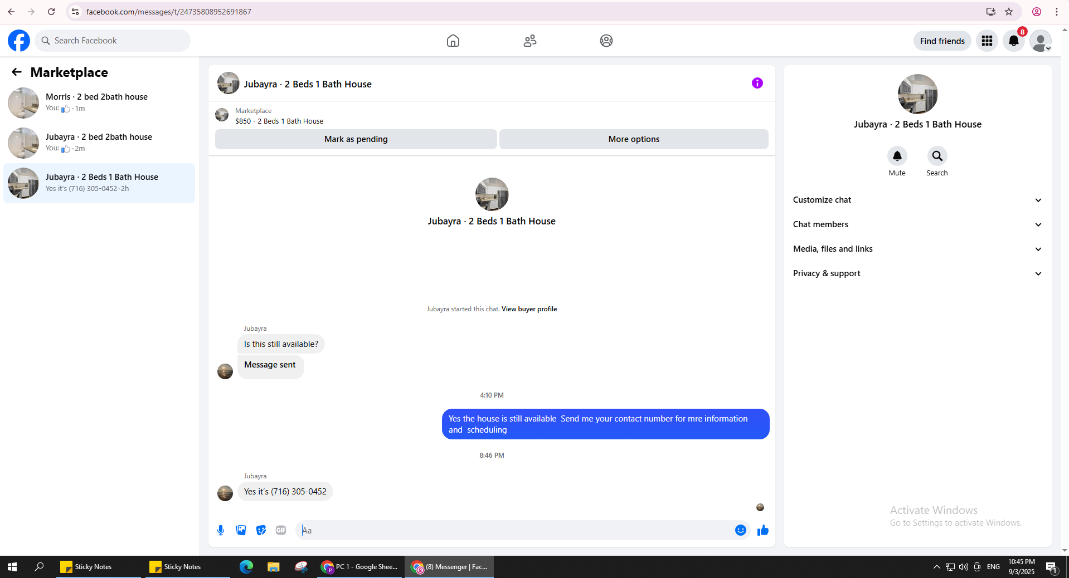
Task: Open Morris 2 bed 2bath house chat
Action: click(x=99, y=103)
